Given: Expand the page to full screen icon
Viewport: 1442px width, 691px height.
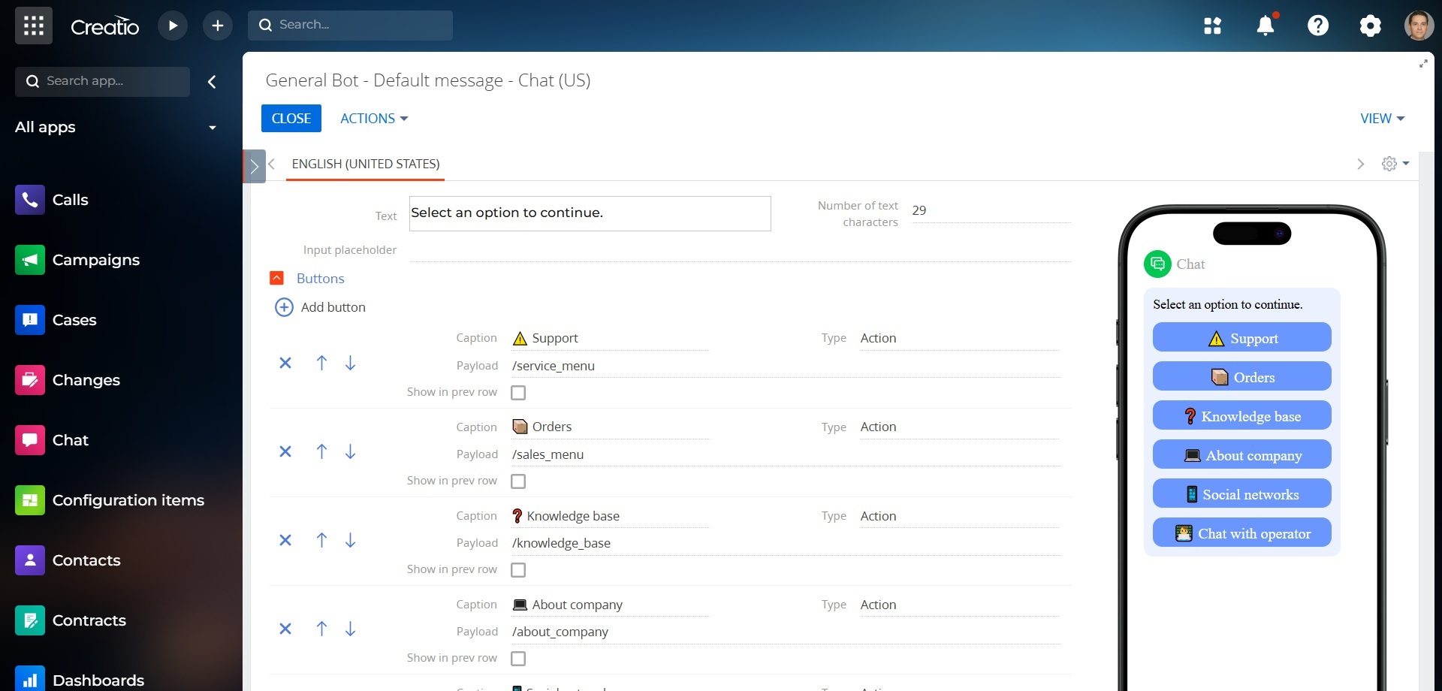Looking at the screenshot, I should (1423, 64).
